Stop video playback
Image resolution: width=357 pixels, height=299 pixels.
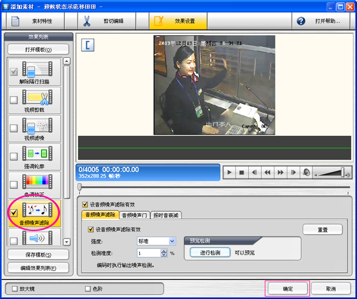[242, 172]
